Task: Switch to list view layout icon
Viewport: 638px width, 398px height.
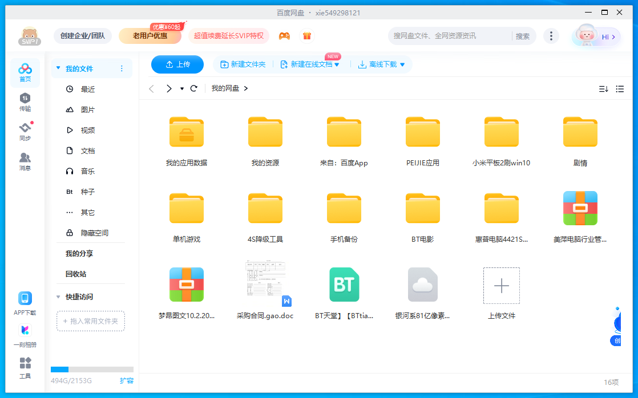Action: tap(620, 89)
